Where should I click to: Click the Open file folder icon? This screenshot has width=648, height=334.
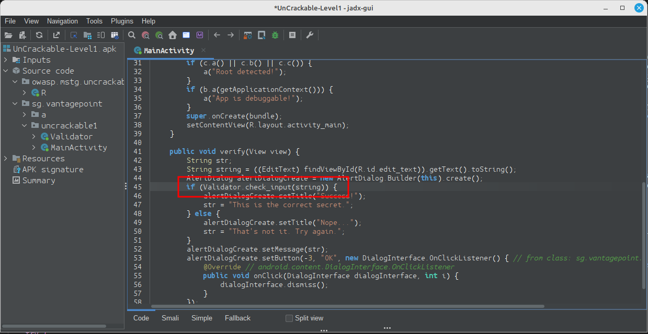point(8,35)
